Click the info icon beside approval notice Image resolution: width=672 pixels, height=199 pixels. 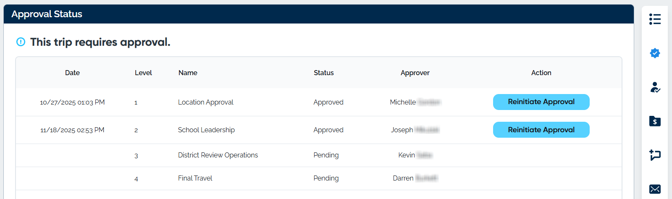(x=21, y=42)
